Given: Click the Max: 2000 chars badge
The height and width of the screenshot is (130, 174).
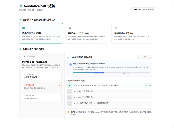Looking at the screenshot, I should (144, 57).
